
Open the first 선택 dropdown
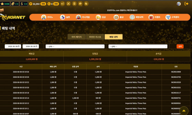75,47
